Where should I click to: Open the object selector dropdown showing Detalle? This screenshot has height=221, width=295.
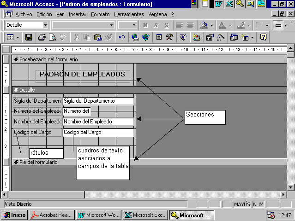pyautogui.click(x=46, y=25)
